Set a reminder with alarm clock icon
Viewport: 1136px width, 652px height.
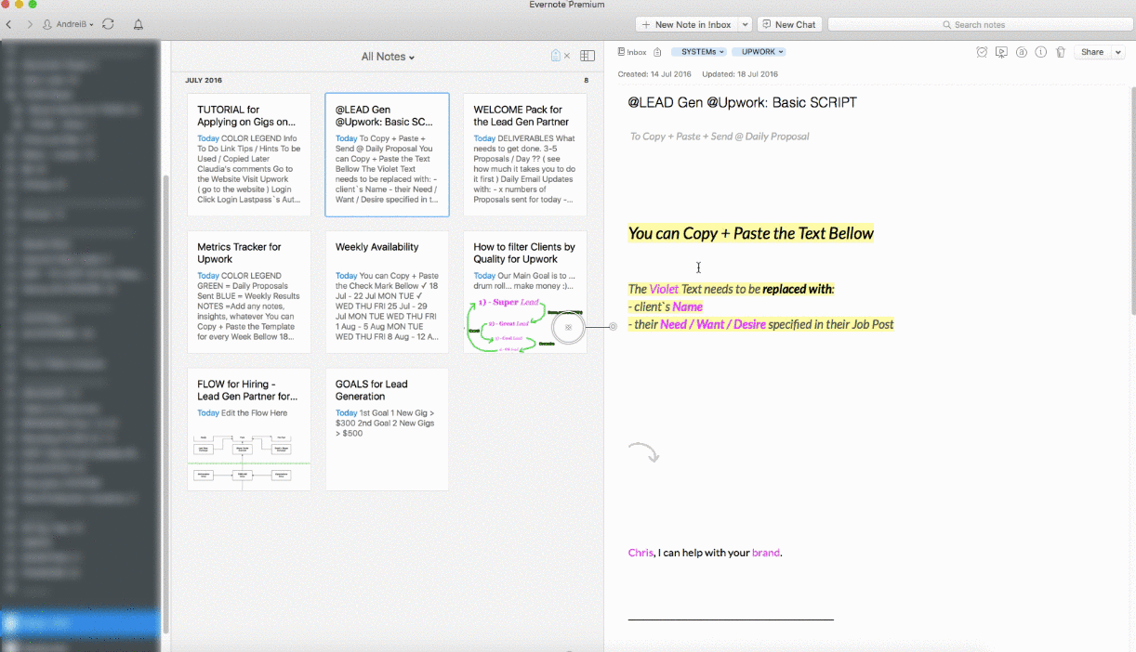[982, 52]
